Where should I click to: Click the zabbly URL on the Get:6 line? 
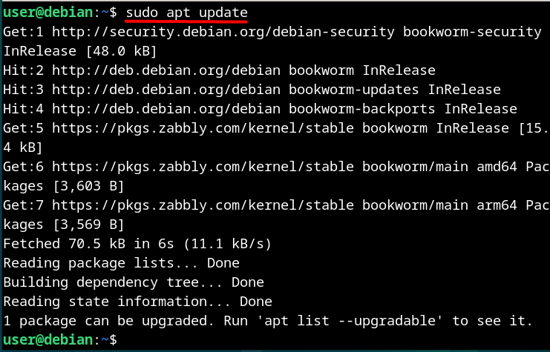point(203,167)
